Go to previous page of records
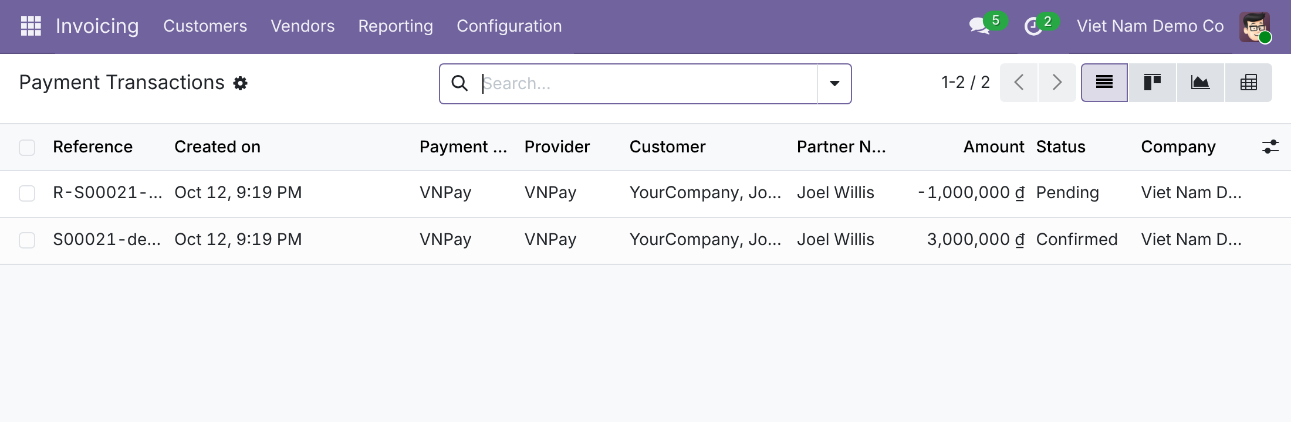This screenshot has height=422, width=1291. click(x=1019, y=83)
